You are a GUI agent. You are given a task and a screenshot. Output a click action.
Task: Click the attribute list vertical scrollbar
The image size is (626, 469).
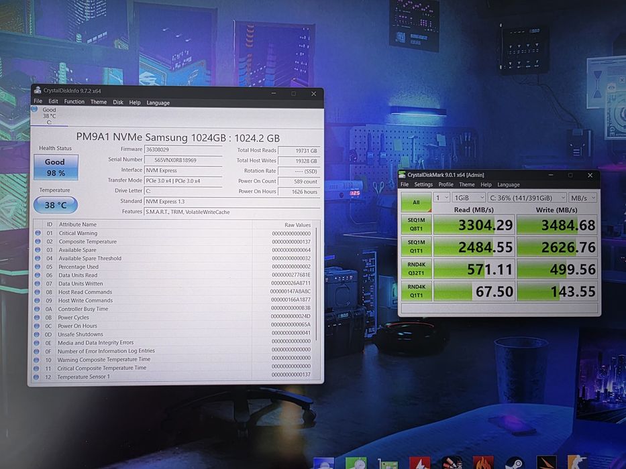click(317, 283)
